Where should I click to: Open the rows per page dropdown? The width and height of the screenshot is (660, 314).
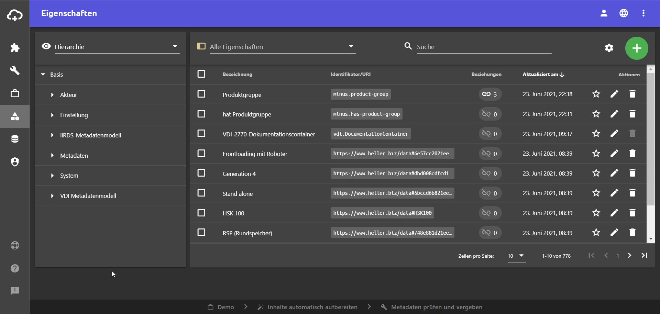pyautogui.click(x=517, y=256)
